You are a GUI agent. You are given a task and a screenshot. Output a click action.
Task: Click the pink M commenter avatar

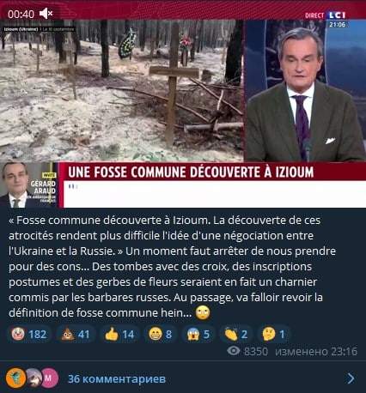(x=49, y=378)
